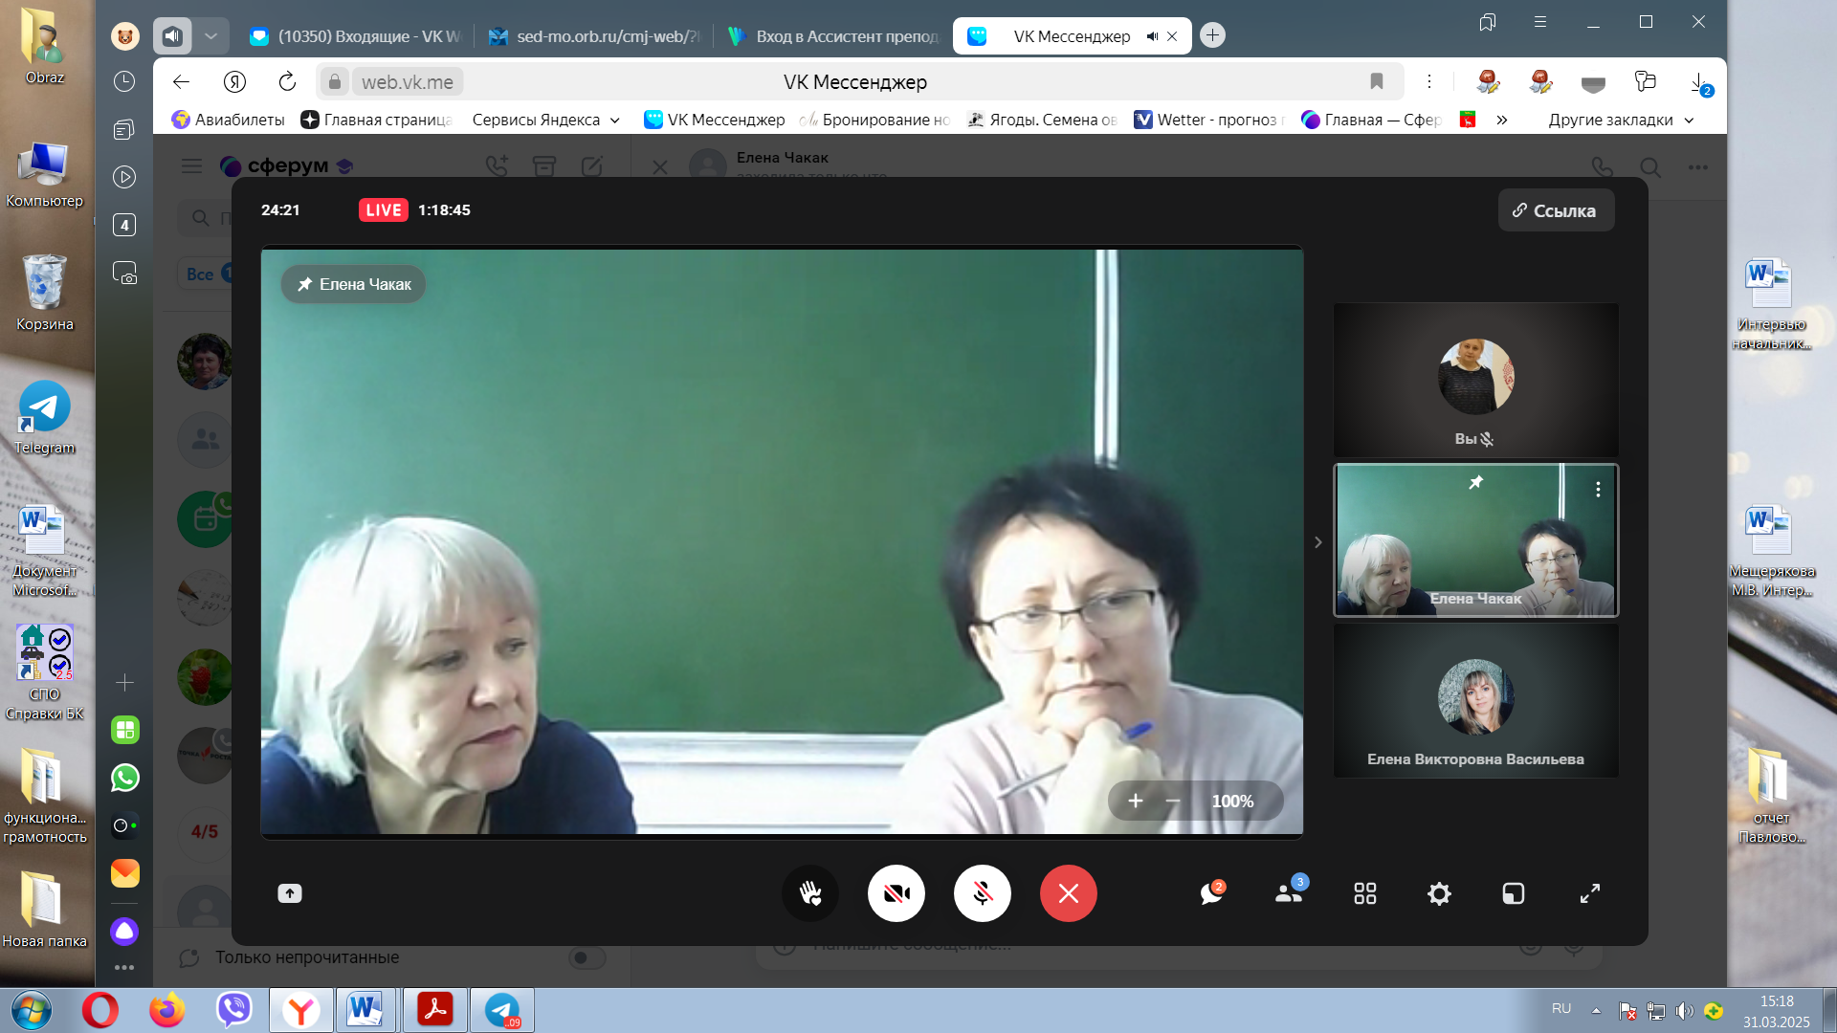Screen dimensions: 1837x1033
Task: Open Windows Start menu
Action: [x=32, y=1010]
